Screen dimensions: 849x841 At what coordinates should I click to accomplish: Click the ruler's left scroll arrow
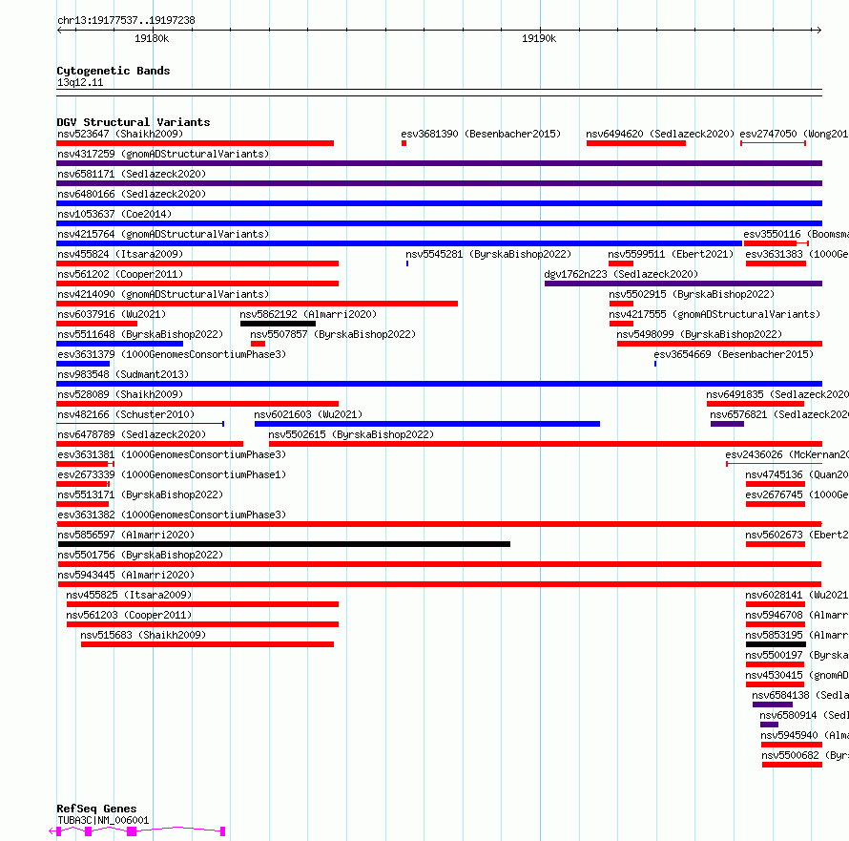coord(60,30)
